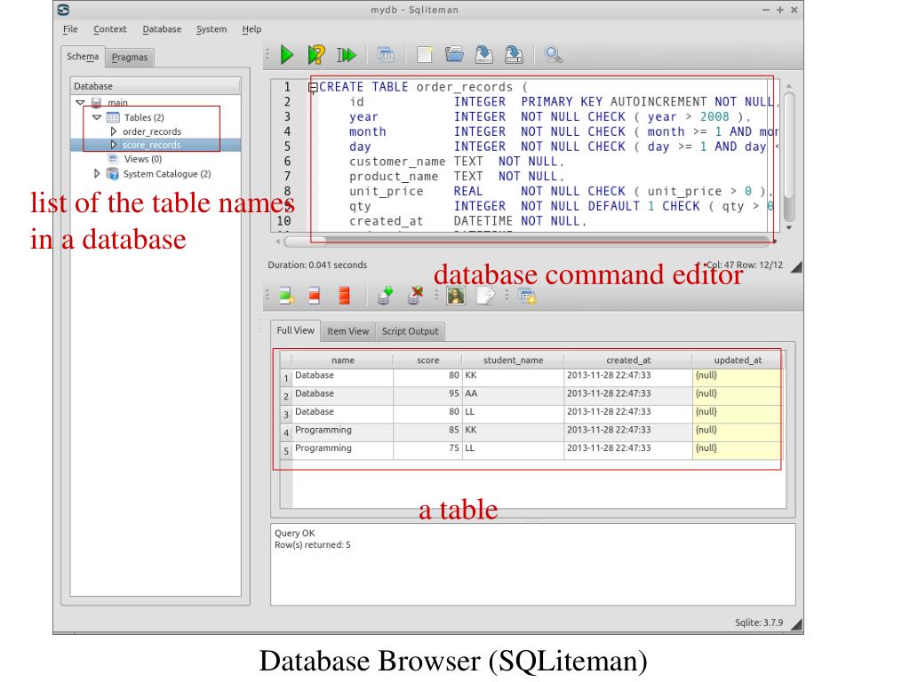Viewport: 910px width, 682px height.
Task: Sort by the created_at column header
Action: [628, 361]
